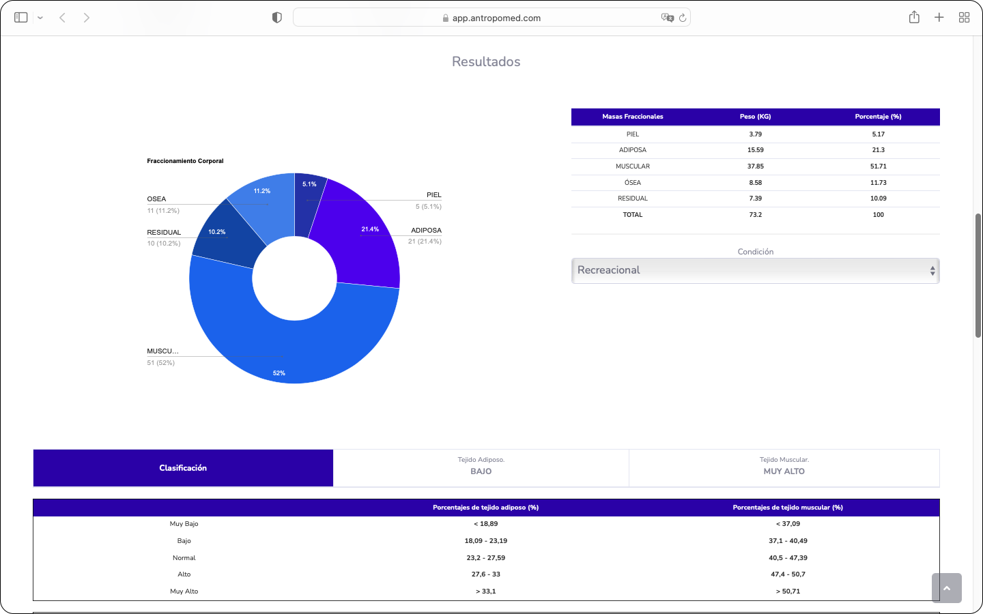Image resolution: width=983 pixels, height=614 pixels.
Task: Click the Alto muscular range 47,4 - 50,7
Action: coord(788,574)
